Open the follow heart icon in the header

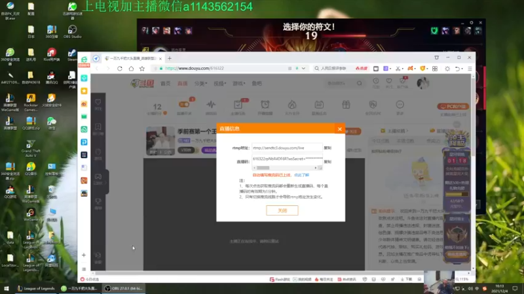pyautogui.click(x=389, y=81)
